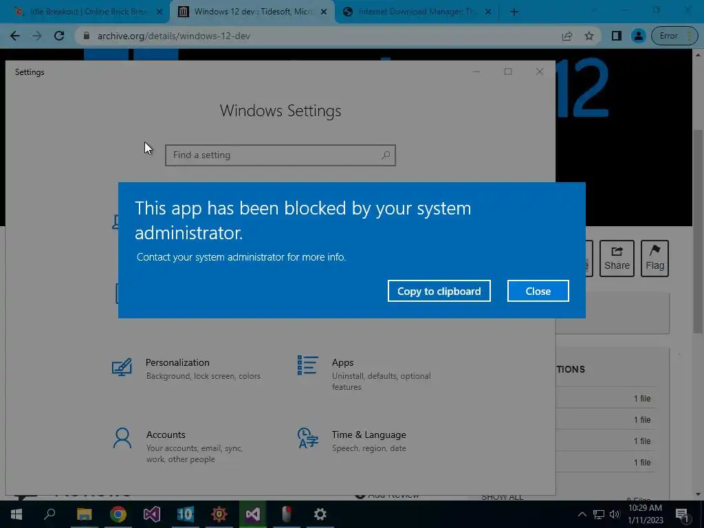The width and height of the screenshot is (704, 528).
Task: Bookmark this page with the star icon
Action: point(589,36)
